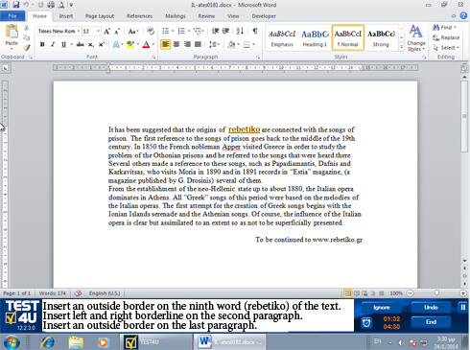The height and width of the screenshot is (350, 470).
Task: Switch to the Page Layout tab
Action: [100, 16]
